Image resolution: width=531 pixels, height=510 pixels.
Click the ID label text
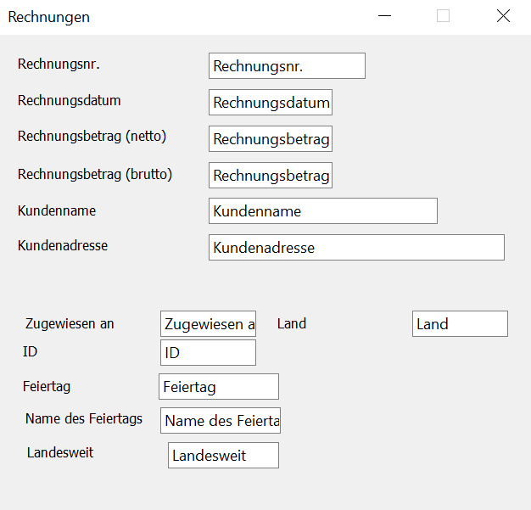point(31,352)
